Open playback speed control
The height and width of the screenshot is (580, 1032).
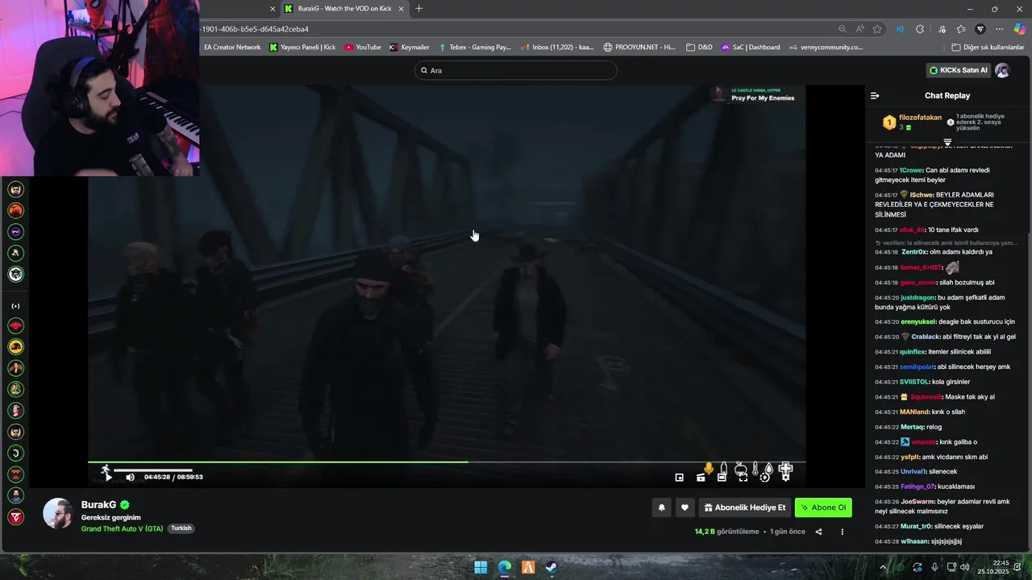(x=764, y=477)
